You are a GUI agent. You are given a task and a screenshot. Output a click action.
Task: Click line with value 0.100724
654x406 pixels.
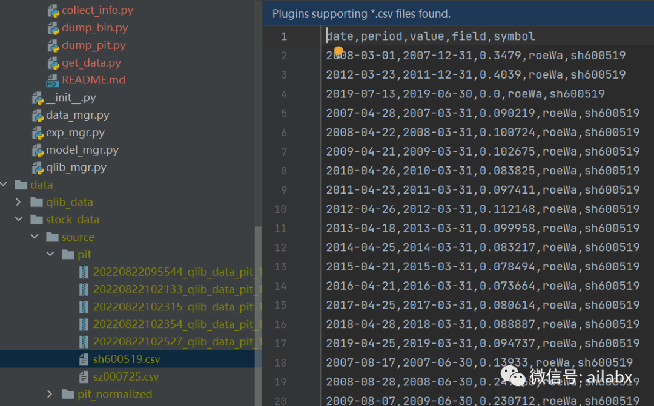pos(483,132)
